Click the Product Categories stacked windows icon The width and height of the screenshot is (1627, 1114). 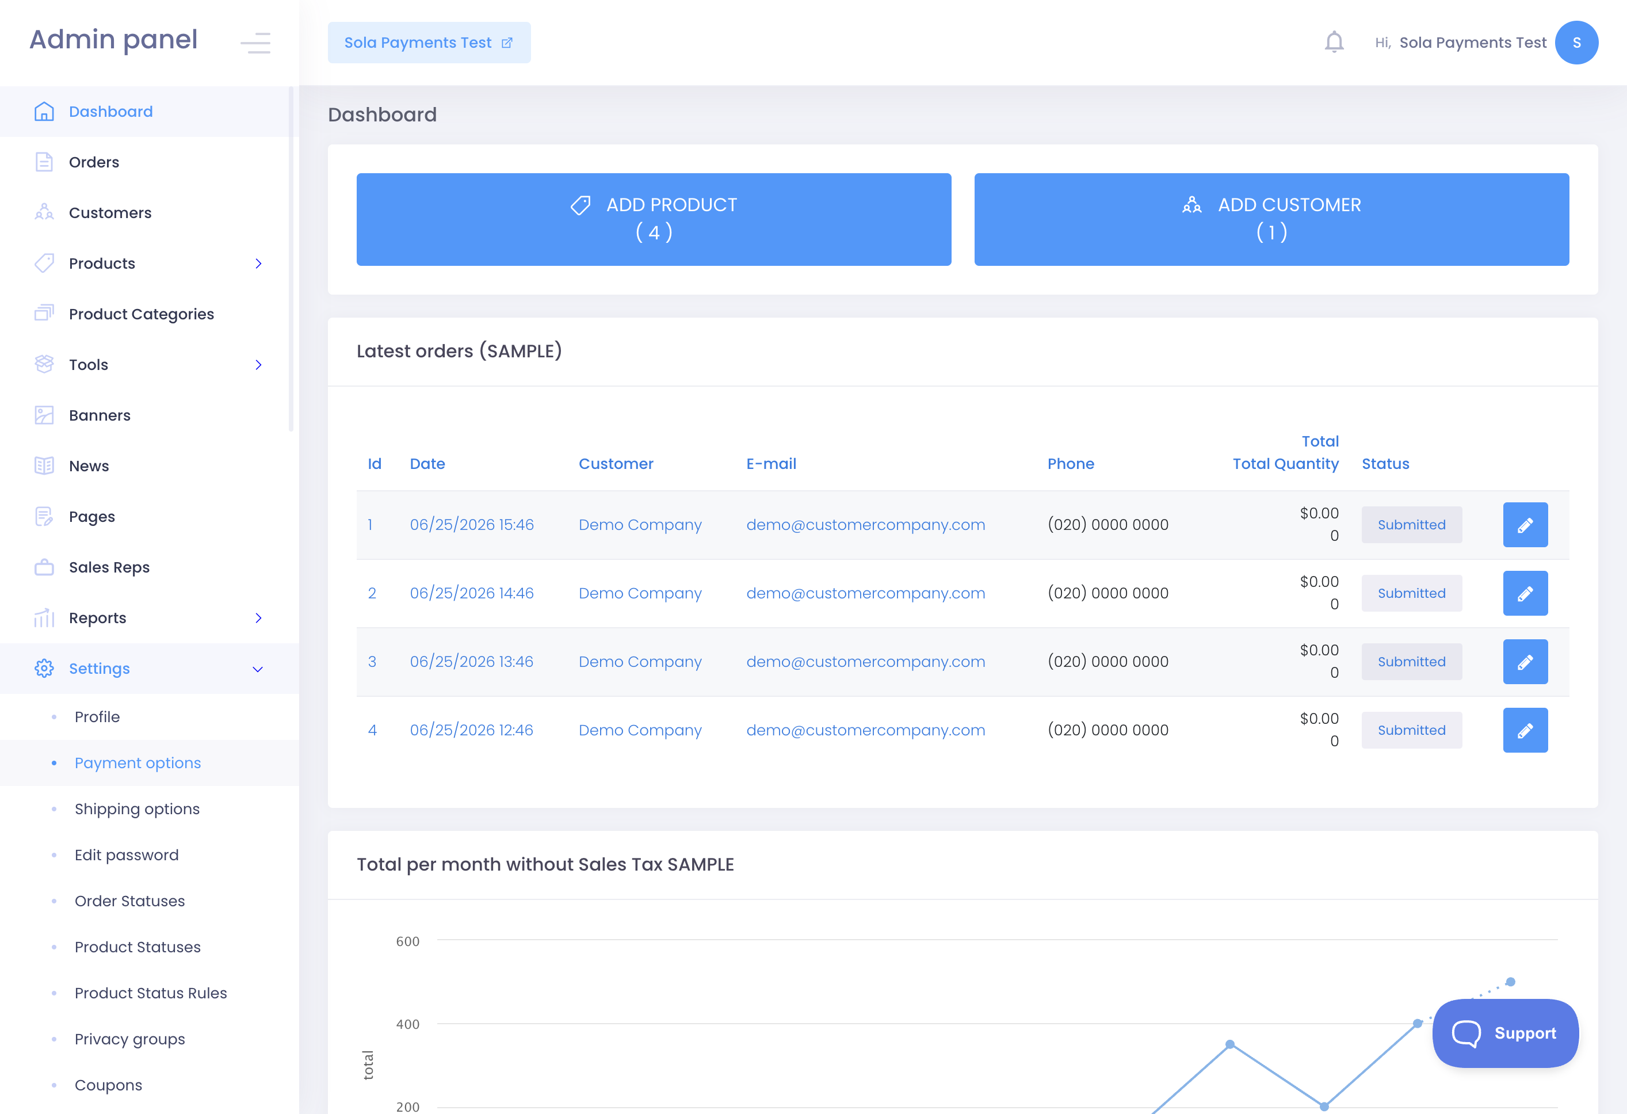point(44,314)
